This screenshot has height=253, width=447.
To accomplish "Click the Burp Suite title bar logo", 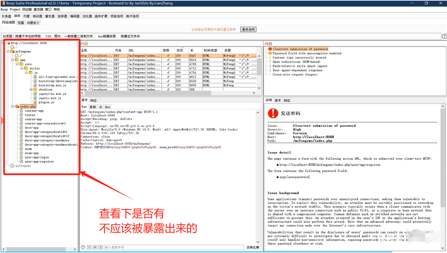I will (x=3, y=3).
